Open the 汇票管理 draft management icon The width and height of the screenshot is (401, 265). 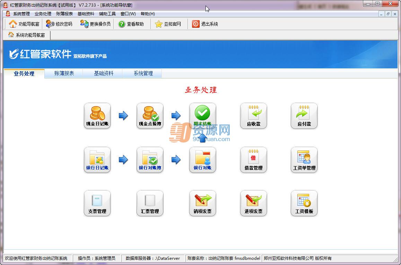(150, 203)
